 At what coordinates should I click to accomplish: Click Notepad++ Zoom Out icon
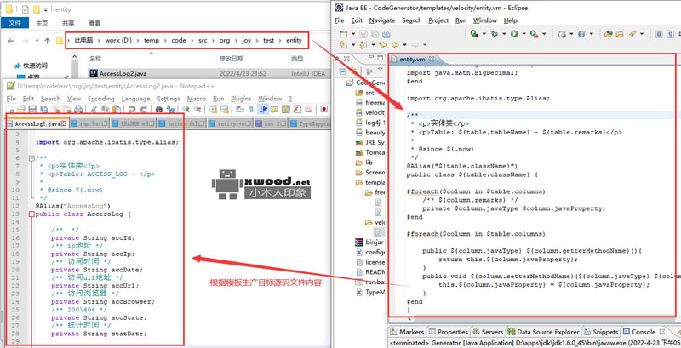197,109
